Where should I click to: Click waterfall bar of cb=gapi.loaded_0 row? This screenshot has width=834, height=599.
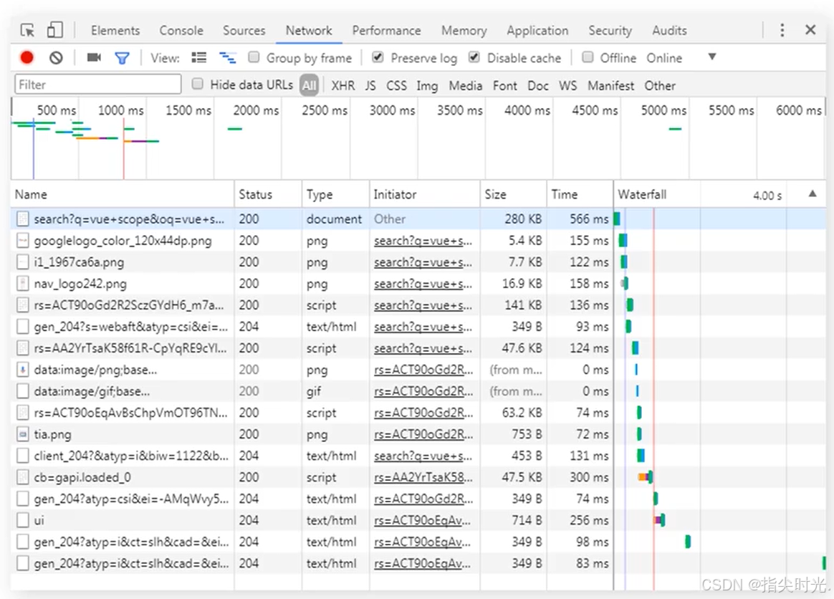[x=645, y=477]
